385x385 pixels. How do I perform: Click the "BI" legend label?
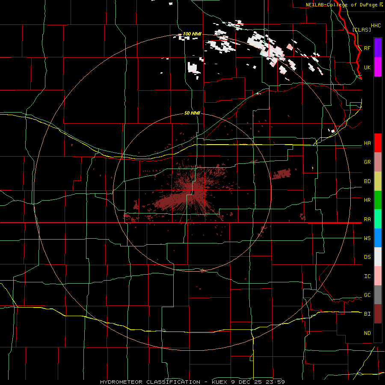point(367,314)
